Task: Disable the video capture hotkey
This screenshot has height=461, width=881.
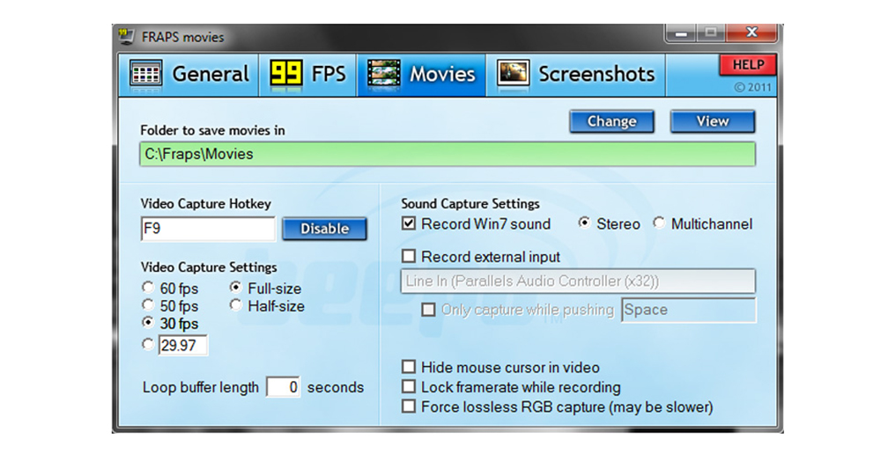Action: 324,229
